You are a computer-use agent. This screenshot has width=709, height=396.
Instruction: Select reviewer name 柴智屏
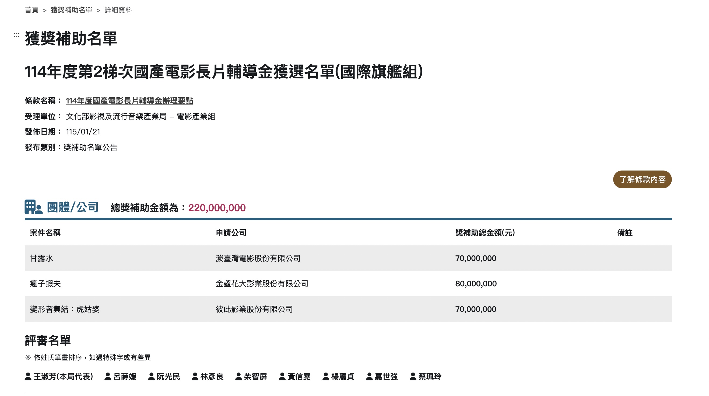point(256,376)
